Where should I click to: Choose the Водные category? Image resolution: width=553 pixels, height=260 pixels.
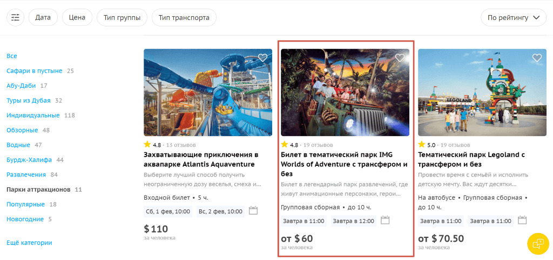(x=18, y=145)
